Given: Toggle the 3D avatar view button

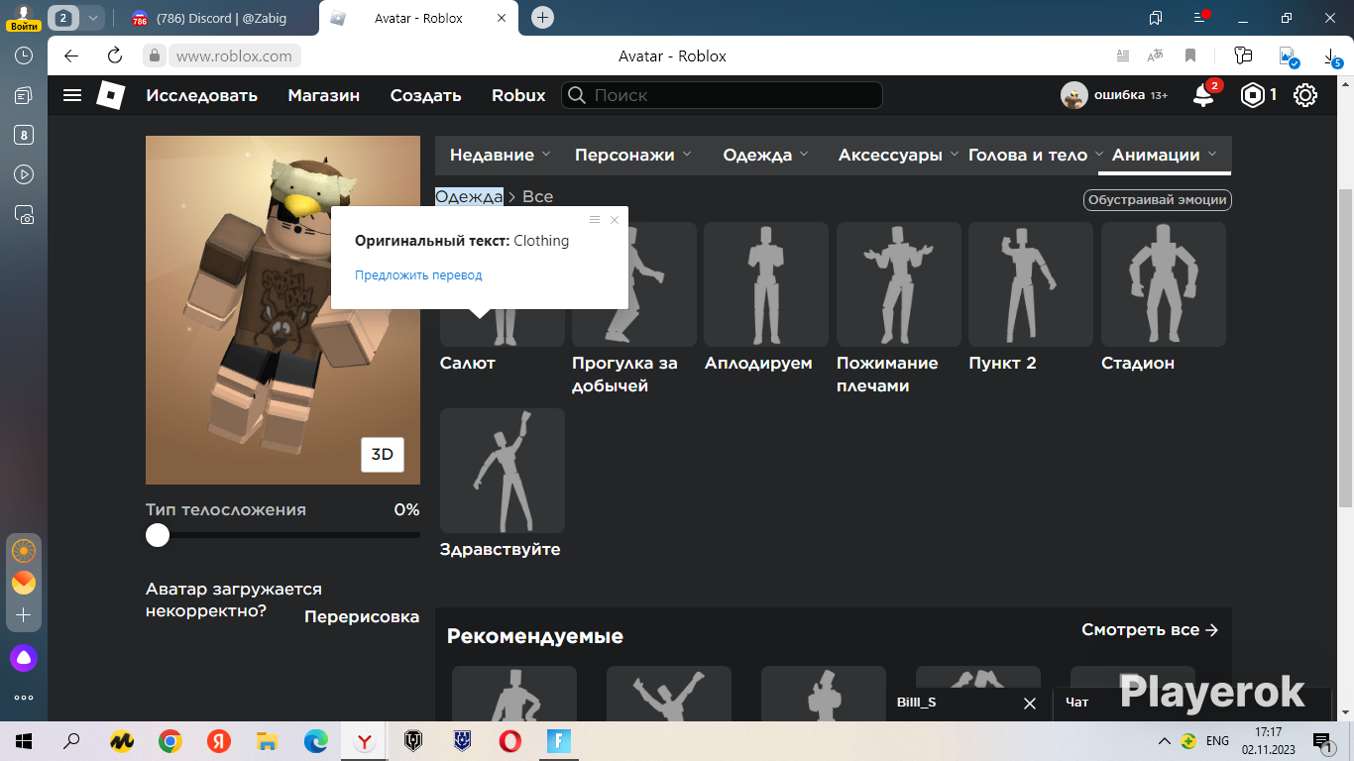Looking at the screenshot, I should 382,455.
